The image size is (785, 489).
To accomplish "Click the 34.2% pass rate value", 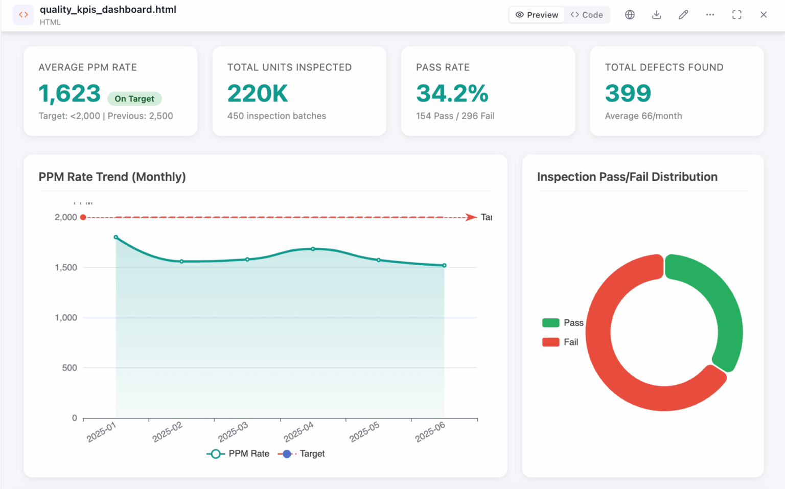I will (x=452, y=94).
